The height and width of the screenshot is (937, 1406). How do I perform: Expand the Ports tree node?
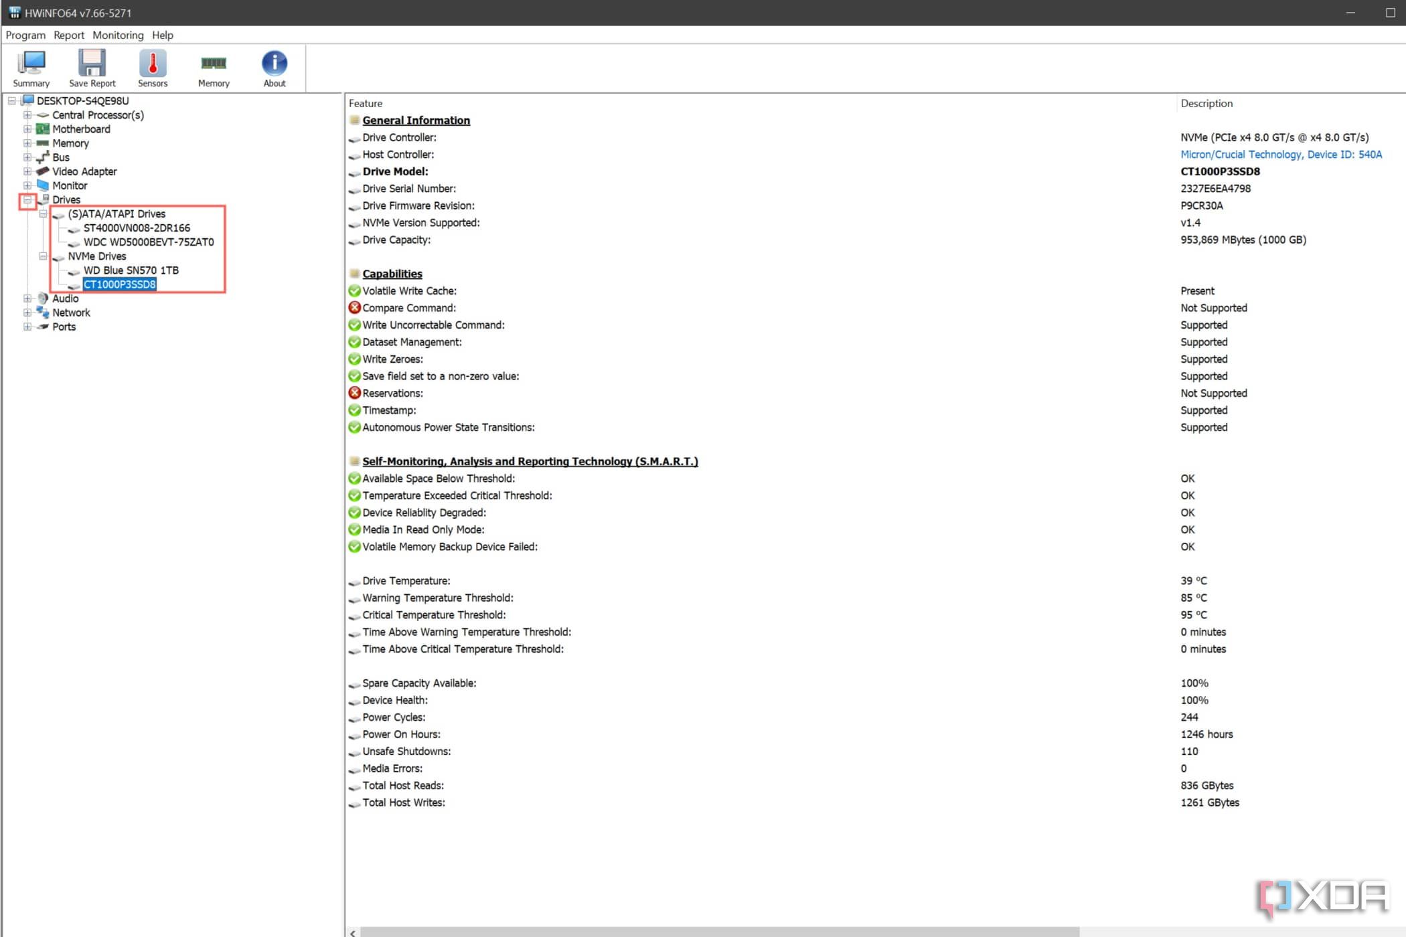click(x=27, y=327)
